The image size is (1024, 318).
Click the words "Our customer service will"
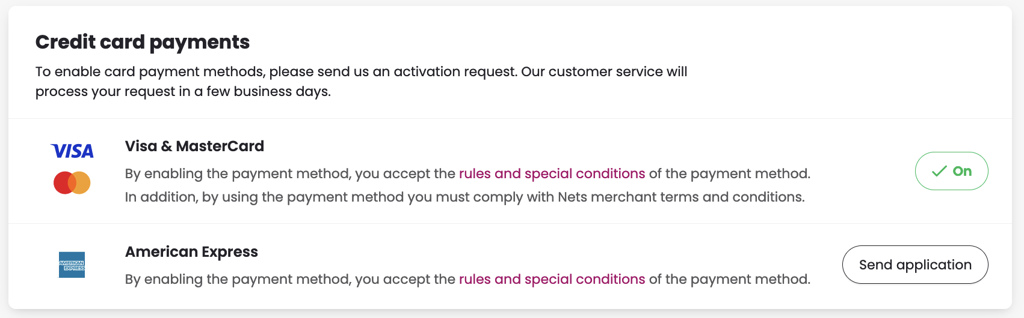coord(604,71)
